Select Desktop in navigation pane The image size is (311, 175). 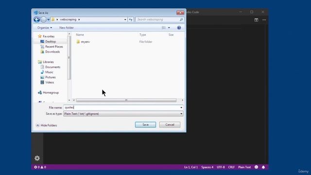pyautogui.click(x=51, y=41)
